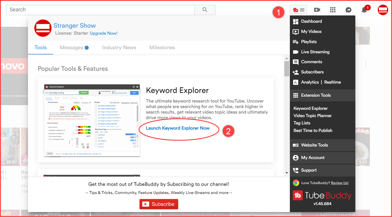Click the account avatar in the top bar
The width and height of the screenshot is (392, 217).
coord(383,10)
